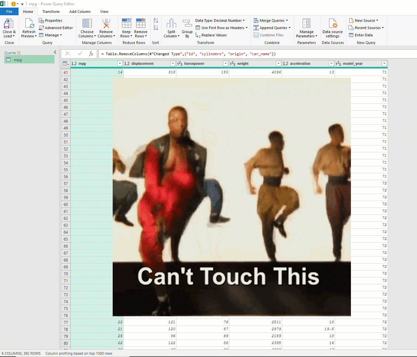Collapse the Queries pane with the chevron
417x357 pixels.
tap(55, 52)
